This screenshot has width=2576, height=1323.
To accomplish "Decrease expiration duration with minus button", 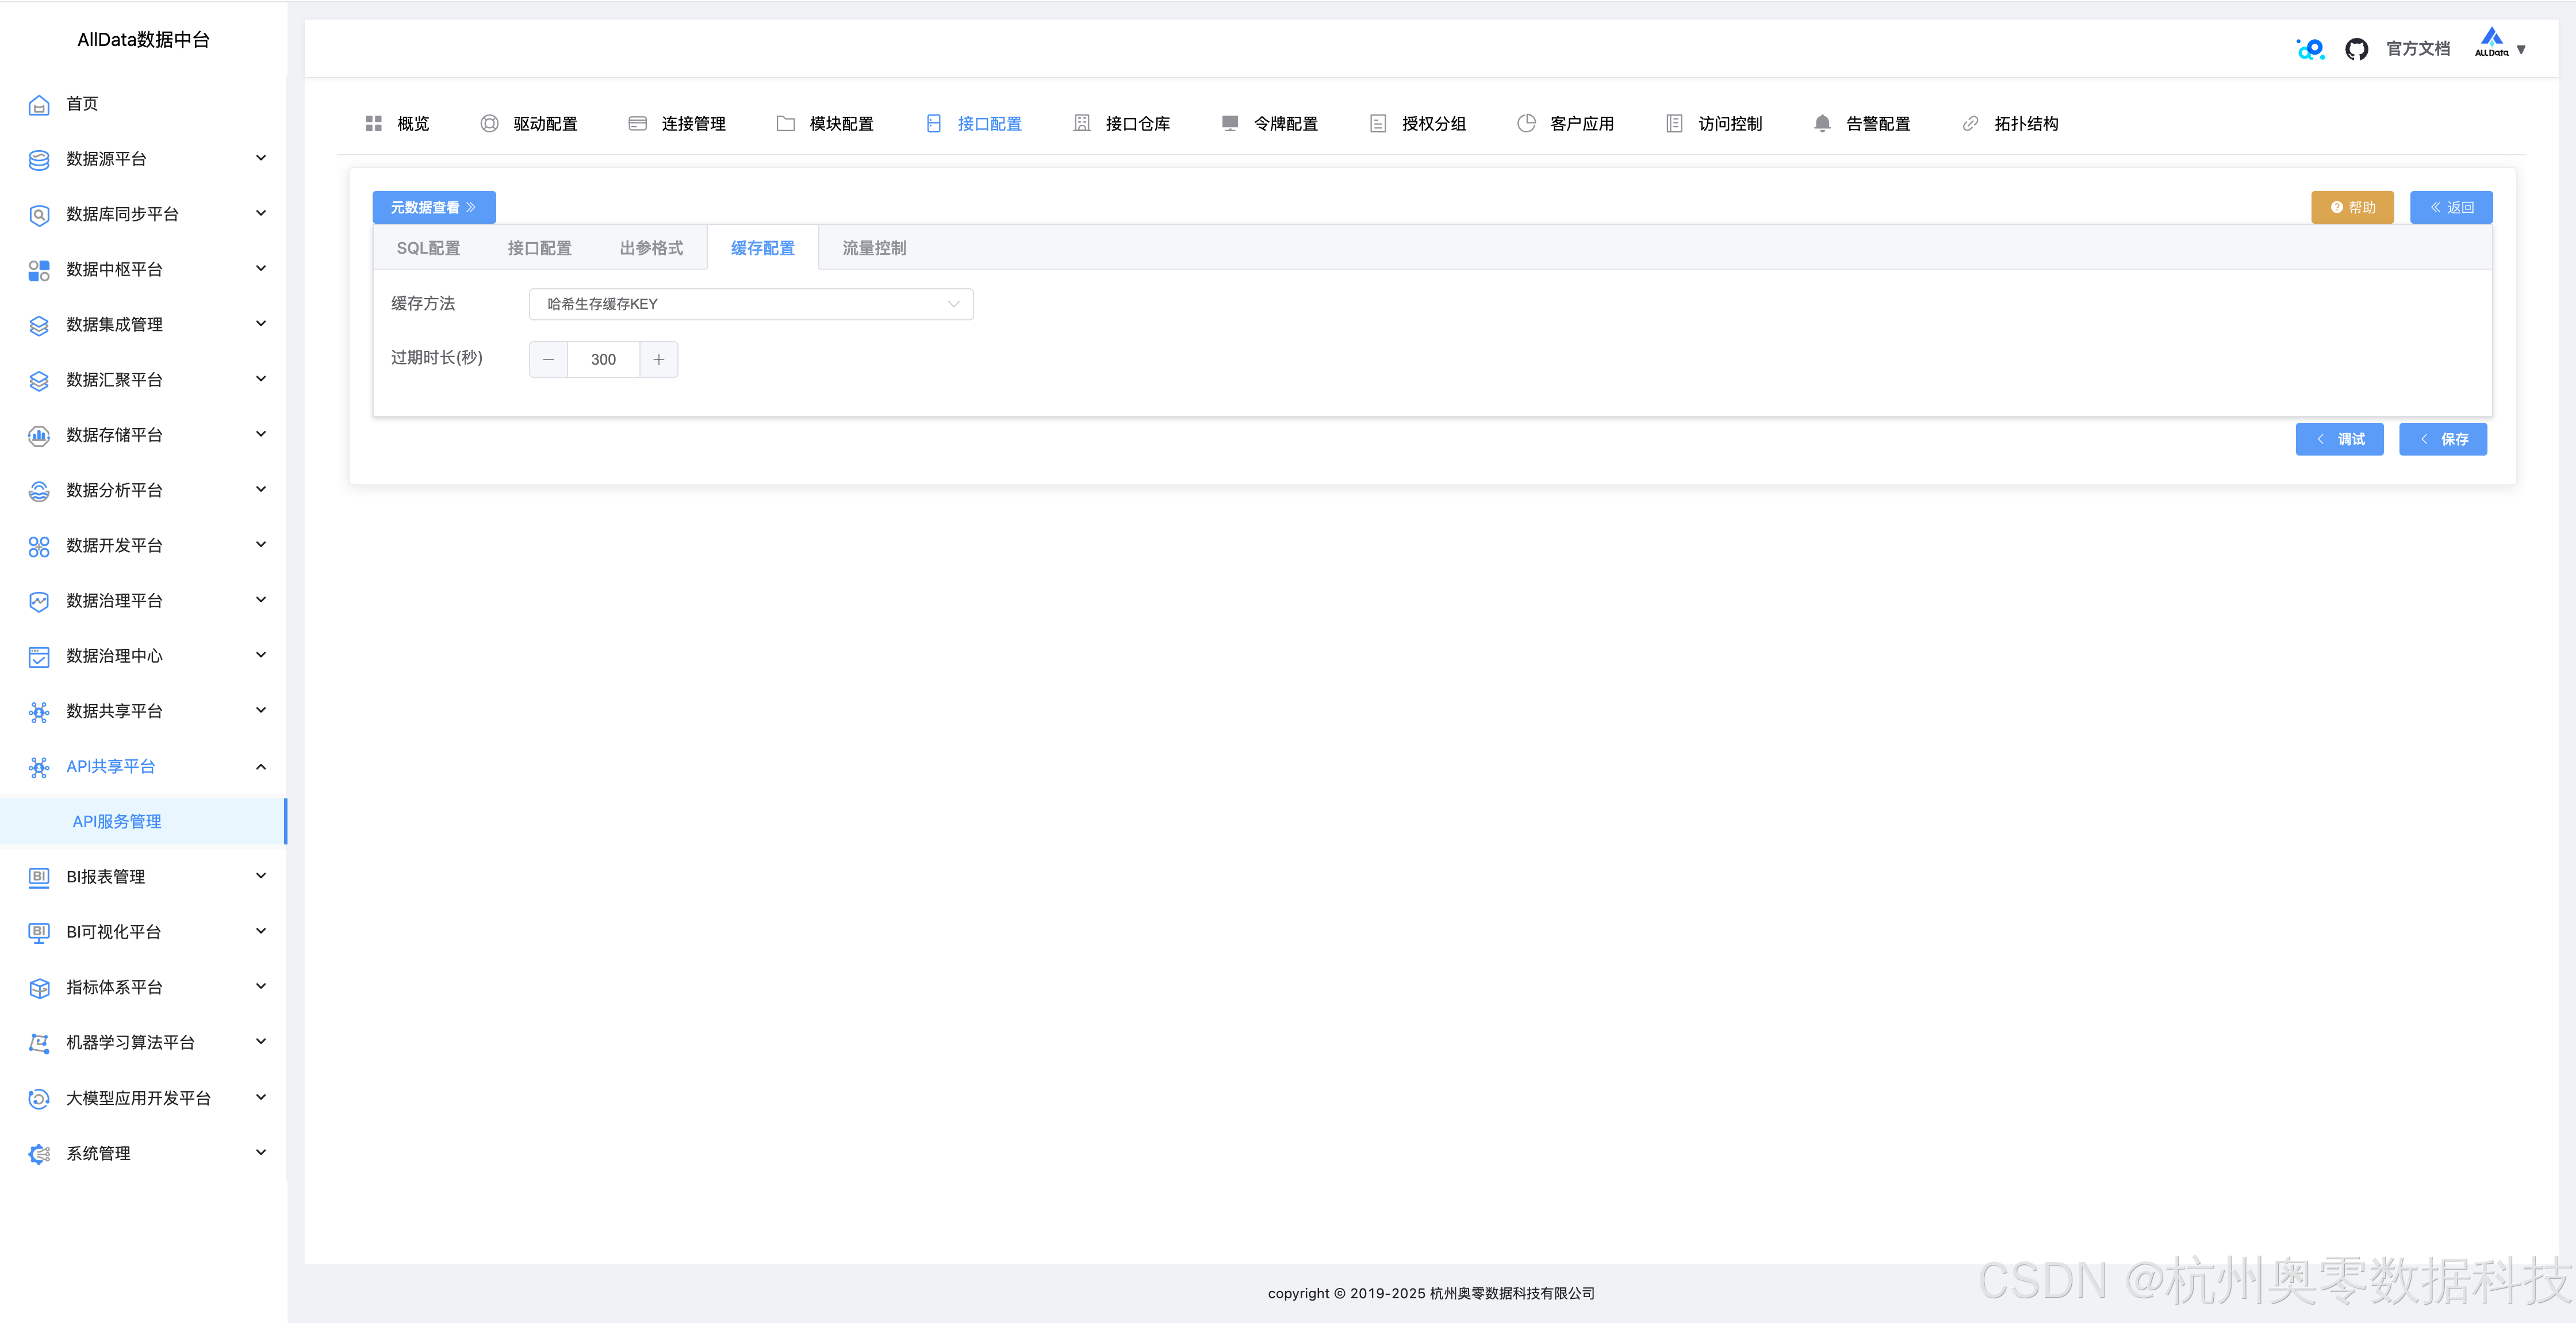I will (548, 360).
